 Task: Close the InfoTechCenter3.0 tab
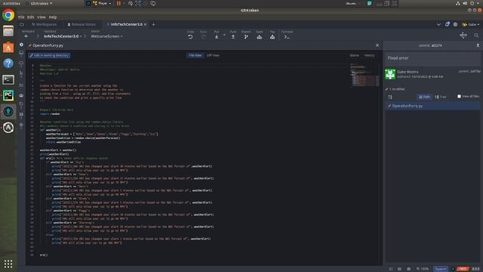click(x=146, y=24)
